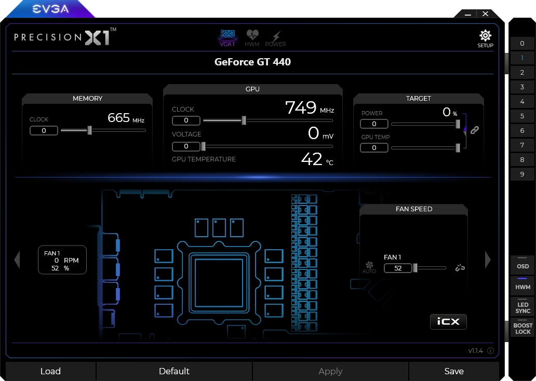
Task: Open the HWM hardware monitor tab
Action: [x=252, y=38]
